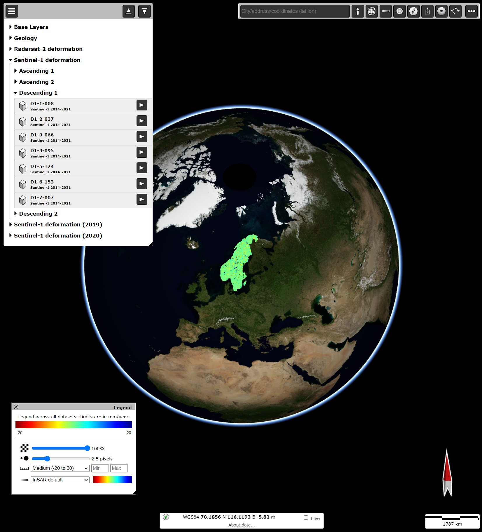This screenshot has height=532, width=482.
Task: Play the D1-7-007 dataset animation
Action: click(x=142, y=199)
